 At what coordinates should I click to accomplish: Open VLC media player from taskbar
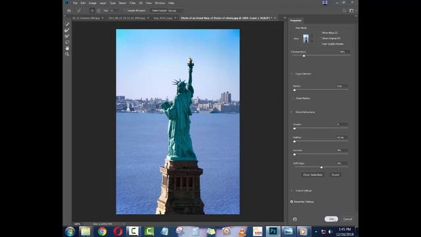[x=242, y=231]
